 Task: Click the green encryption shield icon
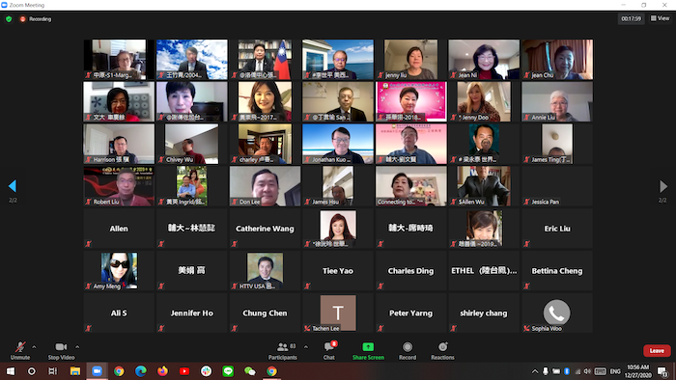coord(9,19)
